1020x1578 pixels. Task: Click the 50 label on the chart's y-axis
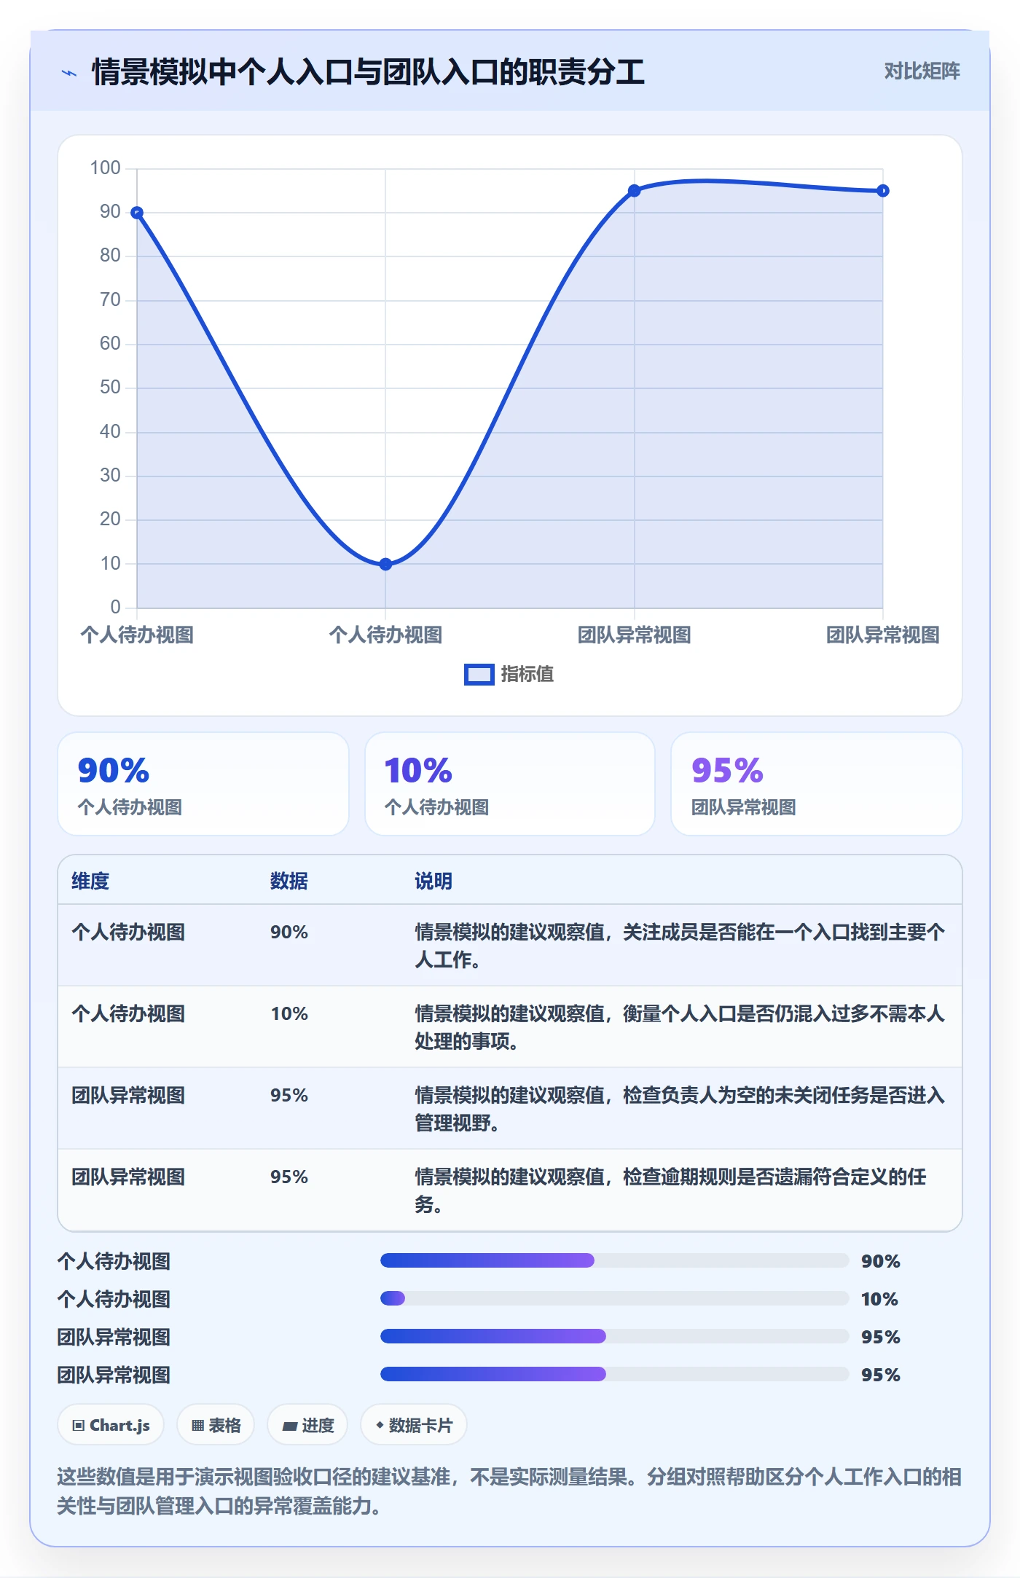(110, 388)
